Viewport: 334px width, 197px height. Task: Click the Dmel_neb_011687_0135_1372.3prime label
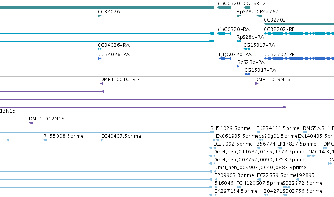point(259,152)
